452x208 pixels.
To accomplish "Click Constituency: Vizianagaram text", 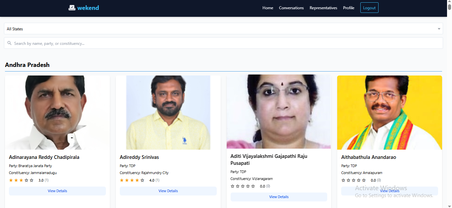I will 252,179.
